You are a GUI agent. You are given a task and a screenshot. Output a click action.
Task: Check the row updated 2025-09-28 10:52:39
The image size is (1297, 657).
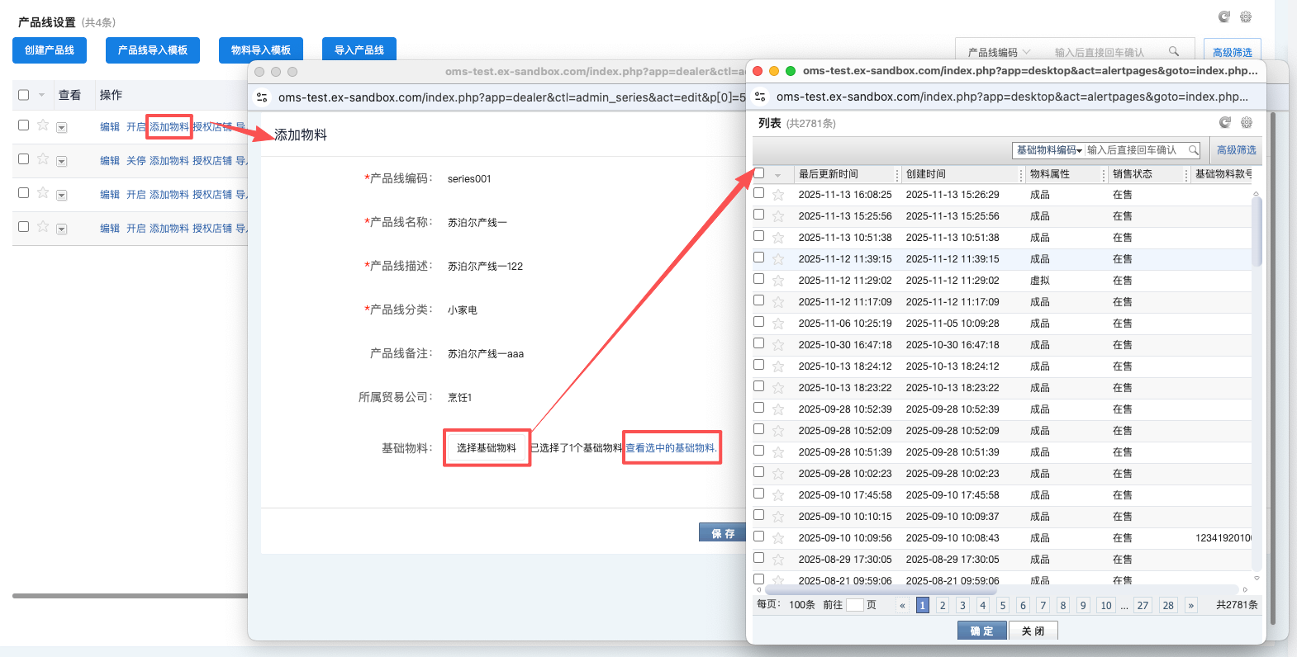click(759, 408)
